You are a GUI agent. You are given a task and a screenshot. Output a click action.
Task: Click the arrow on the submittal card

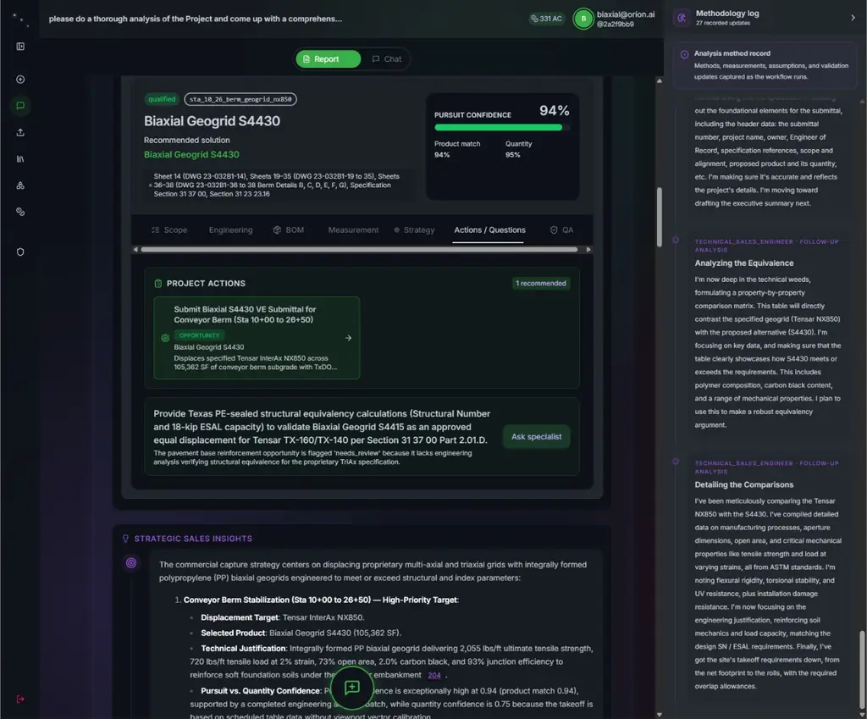point(348,338)
